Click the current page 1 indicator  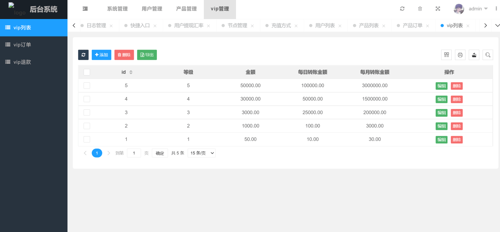coord(97,153)
